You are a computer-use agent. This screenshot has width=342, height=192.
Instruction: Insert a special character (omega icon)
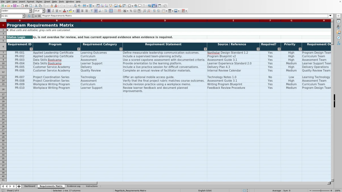tap(129, 6)
